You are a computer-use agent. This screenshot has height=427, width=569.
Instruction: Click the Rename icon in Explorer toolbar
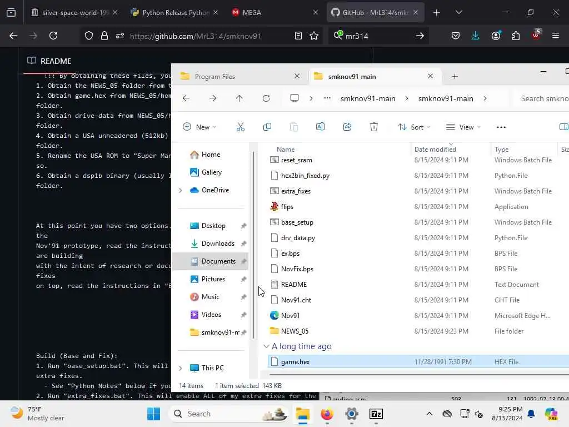pos(321,127)
